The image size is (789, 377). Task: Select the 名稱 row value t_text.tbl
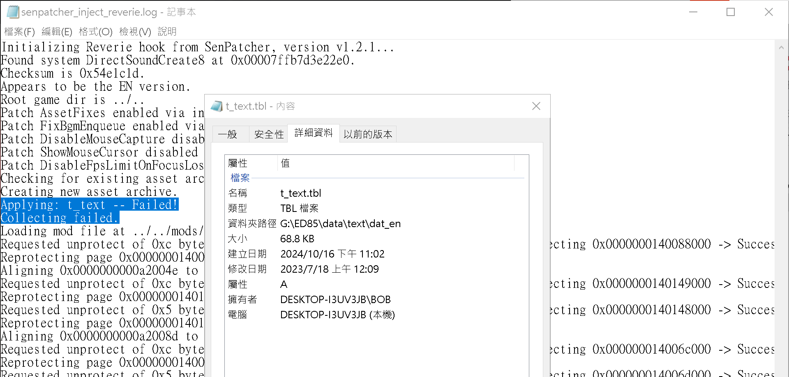[x=301, y=193]
